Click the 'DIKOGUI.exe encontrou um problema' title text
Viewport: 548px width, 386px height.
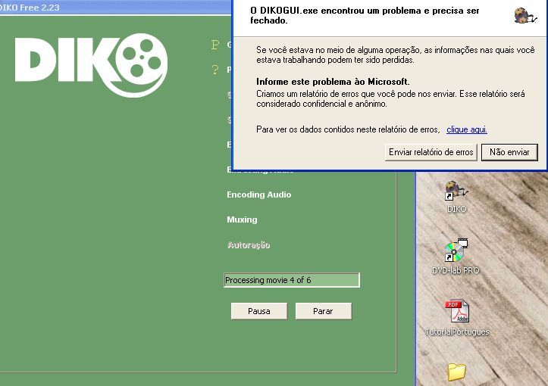365,15
